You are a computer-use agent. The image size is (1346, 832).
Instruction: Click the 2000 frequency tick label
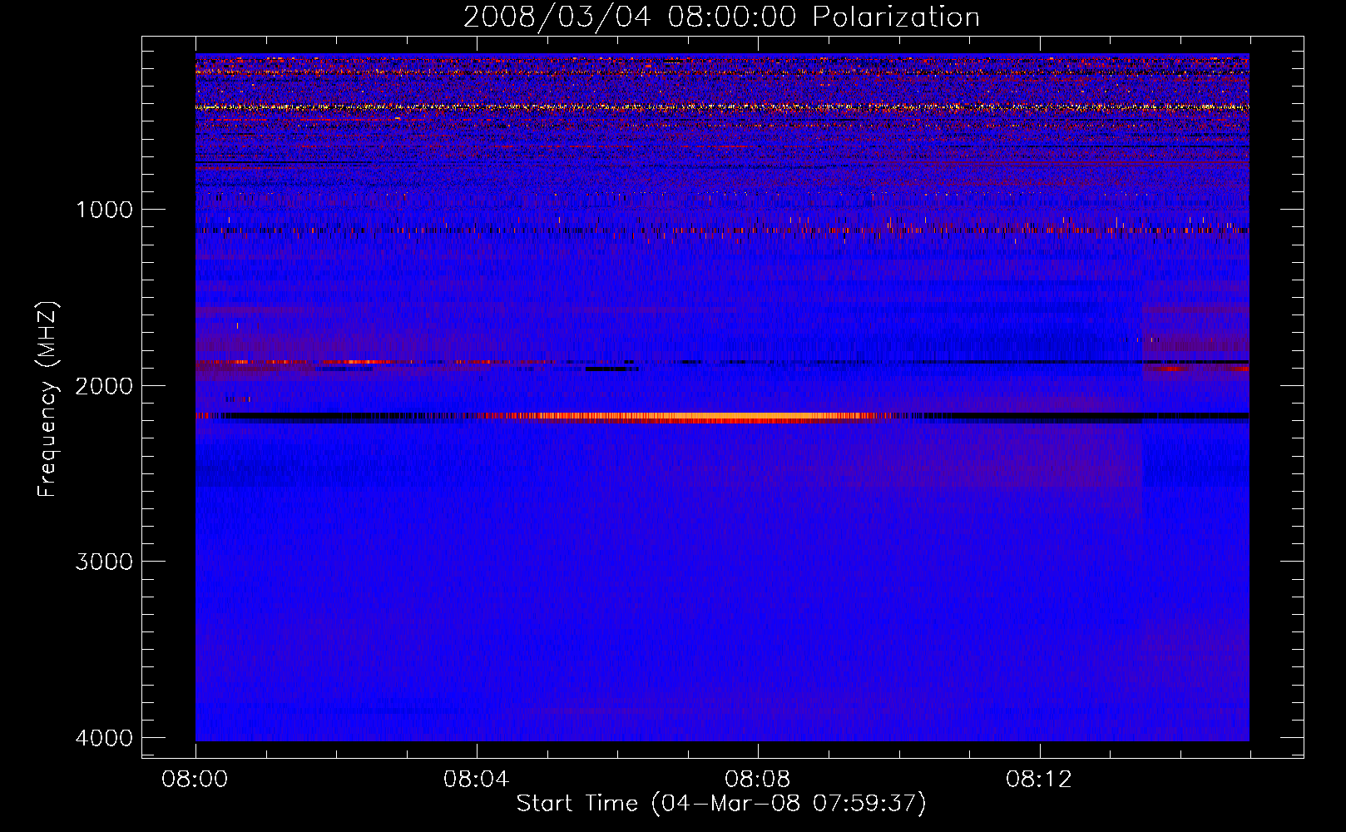coord(104,386)
